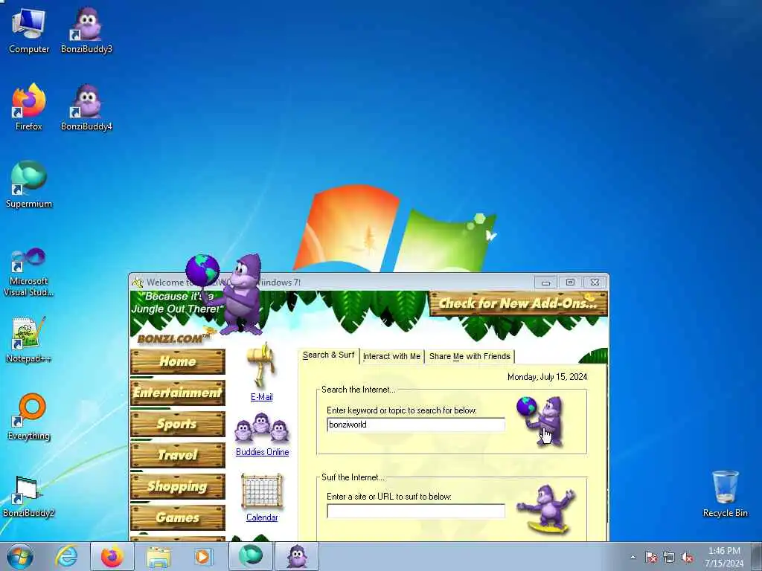Open the BonziBuddy3 desktop shortcut

(x=86, y=30)
